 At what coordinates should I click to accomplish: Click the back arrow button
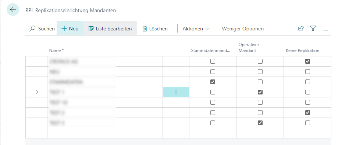pos(13,10)
